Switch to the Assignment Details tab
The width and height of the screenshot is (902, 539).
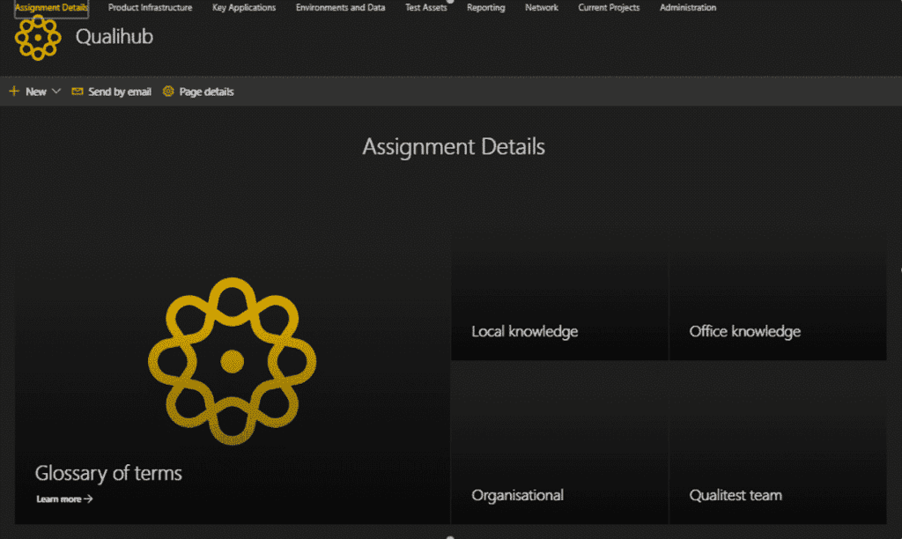50,5
